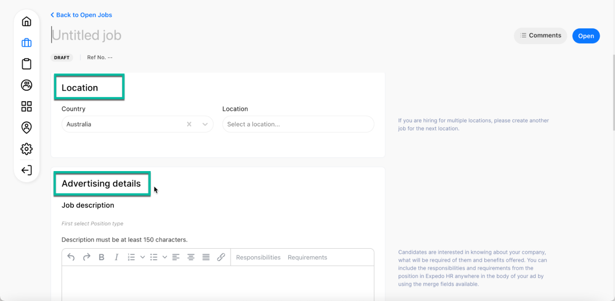Open the settings gear icon
Screen dimensions: 615x301
tap(26, 149)
